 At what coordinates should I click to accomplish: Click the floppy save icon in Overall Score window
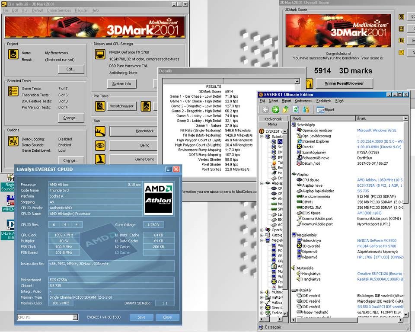click(402, 29)
